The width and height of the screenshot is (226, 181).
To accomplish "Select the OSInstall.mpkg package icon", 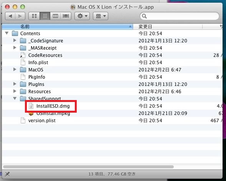I will click(x=31, y=114).
